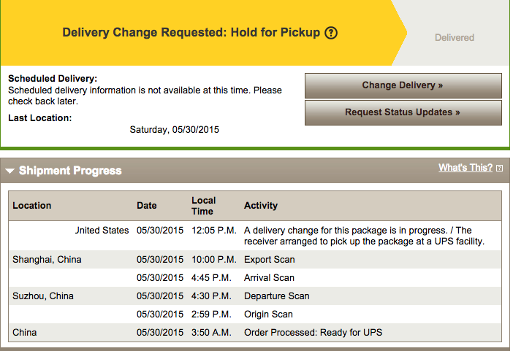The image size is (513, 351).
Task: Click the Activity column header
Action: click(x=261, y=206)
